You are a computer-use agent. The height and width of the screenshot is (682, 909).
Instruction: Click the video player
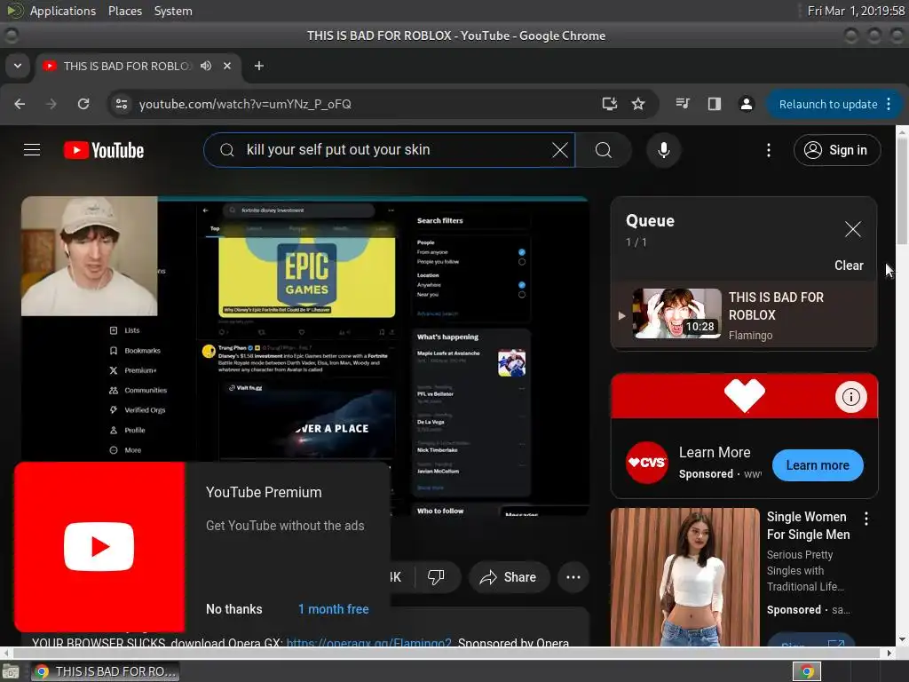click(305, 355)
